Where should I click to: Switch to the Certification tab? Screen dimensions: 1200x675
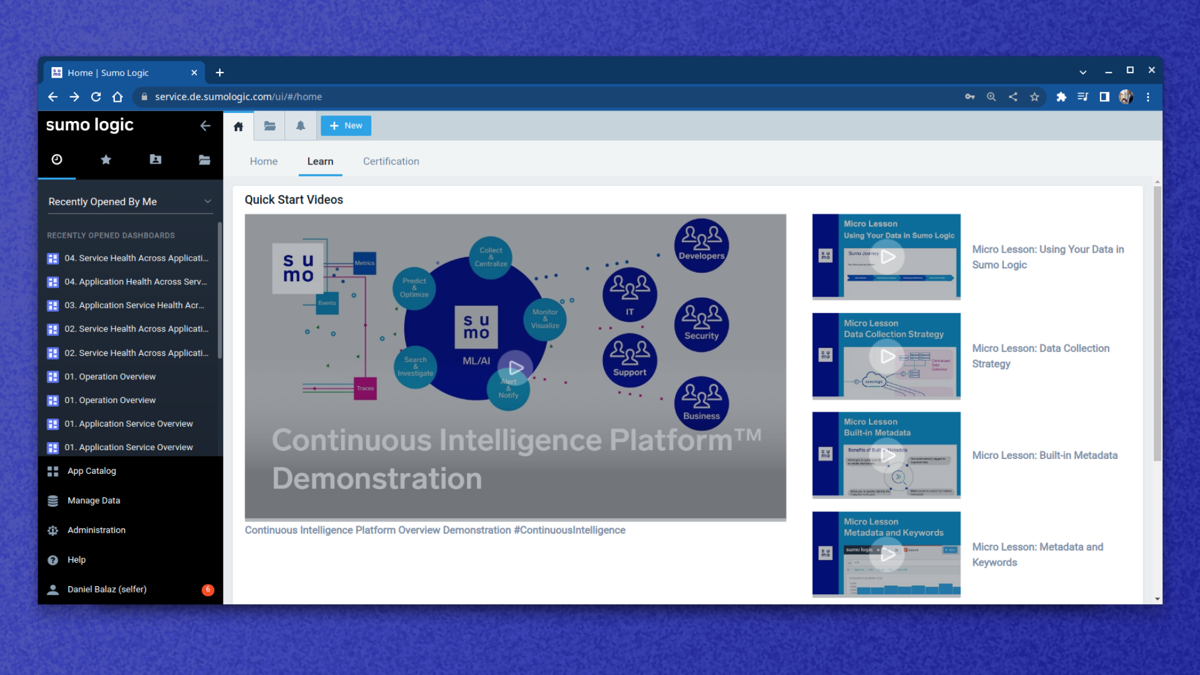(391, 161)
